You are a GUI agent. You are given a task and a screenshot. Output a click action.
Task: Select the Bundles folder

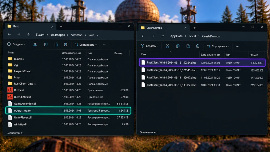point(68,59)
